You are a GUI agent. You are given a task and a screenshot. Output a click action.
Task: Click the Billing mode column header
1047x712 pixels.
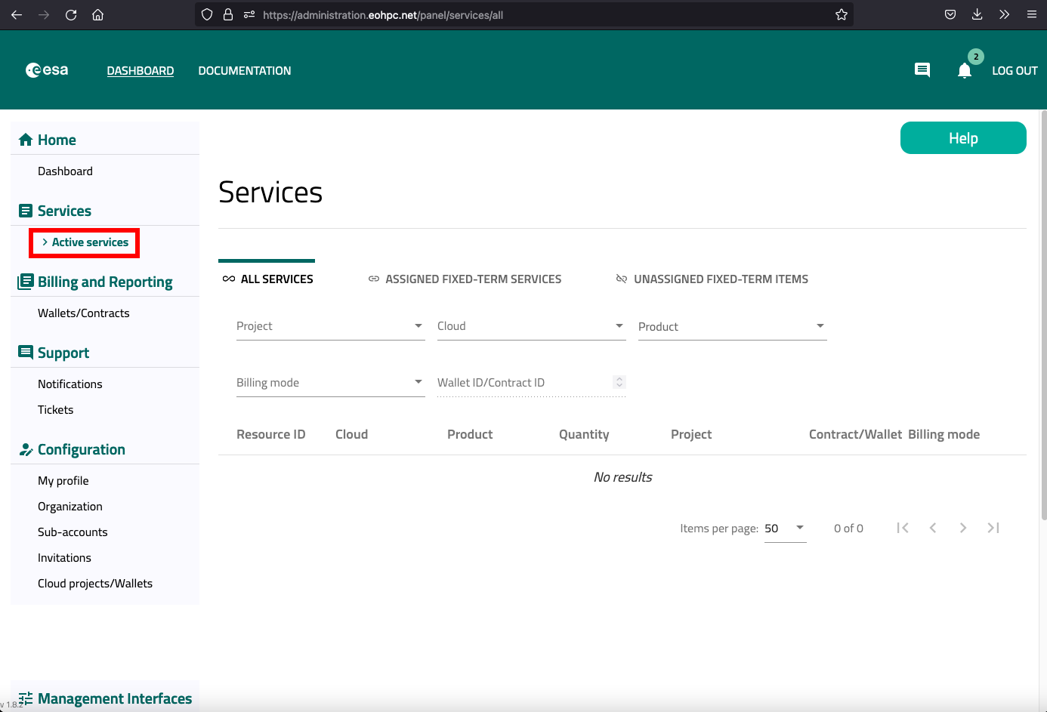point(944,434)
